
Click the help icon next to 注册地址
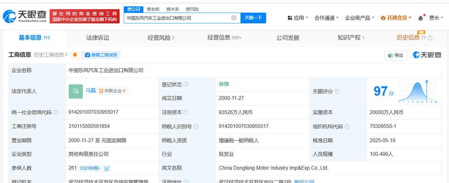pos(186,182)
